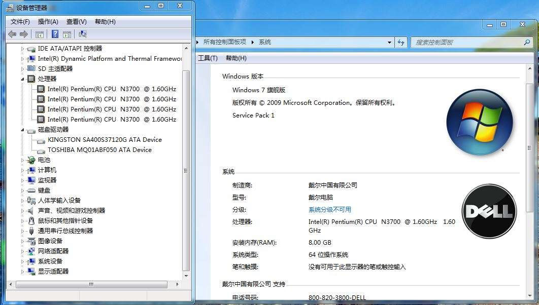Click the 通用串行总线控制器 USB icon
539x305 pixels.
tap(31, 231)
